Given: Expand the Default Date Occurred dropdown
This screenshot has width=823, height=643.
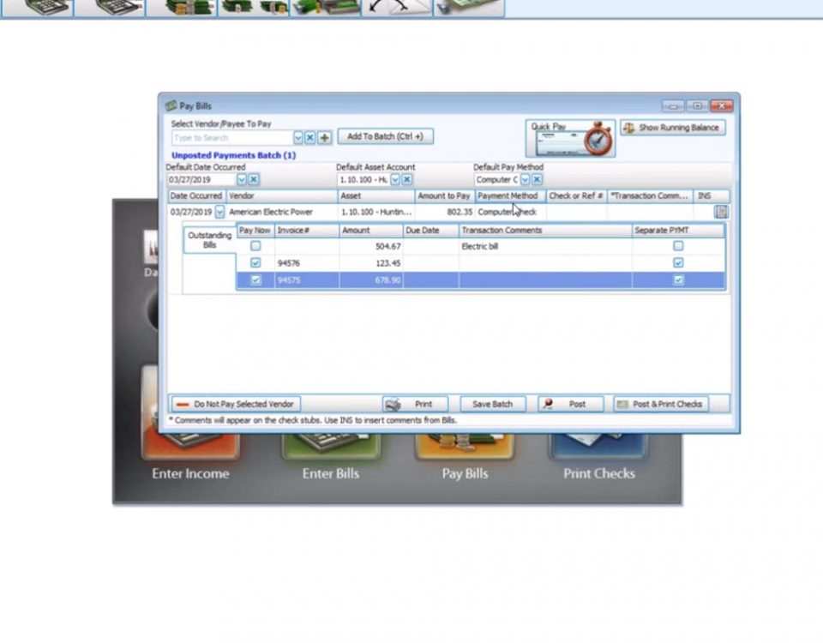Looking at the screenshot, I should [241, 180].
